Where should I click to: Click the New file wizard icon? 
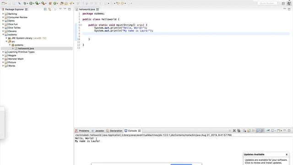[3, 3]
